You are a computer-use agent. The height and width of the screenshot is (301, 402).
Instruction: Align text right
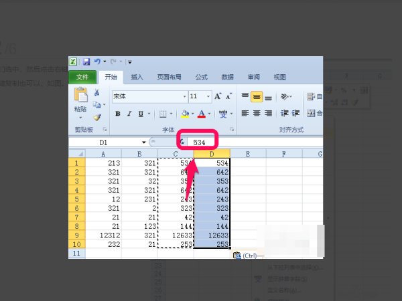[x=268, y=113]
